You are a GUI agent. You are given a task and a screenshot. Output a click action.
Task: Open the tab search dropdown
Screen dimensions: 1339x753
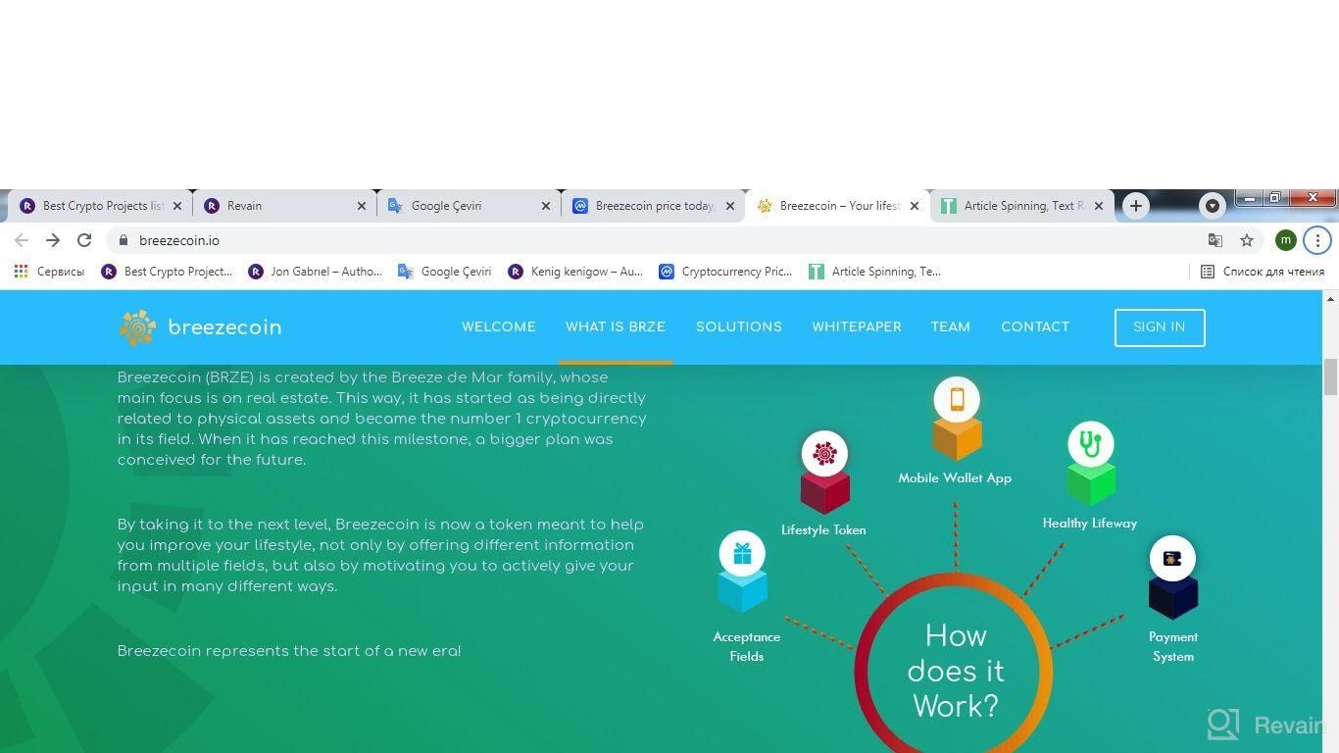click(1213, 206)
